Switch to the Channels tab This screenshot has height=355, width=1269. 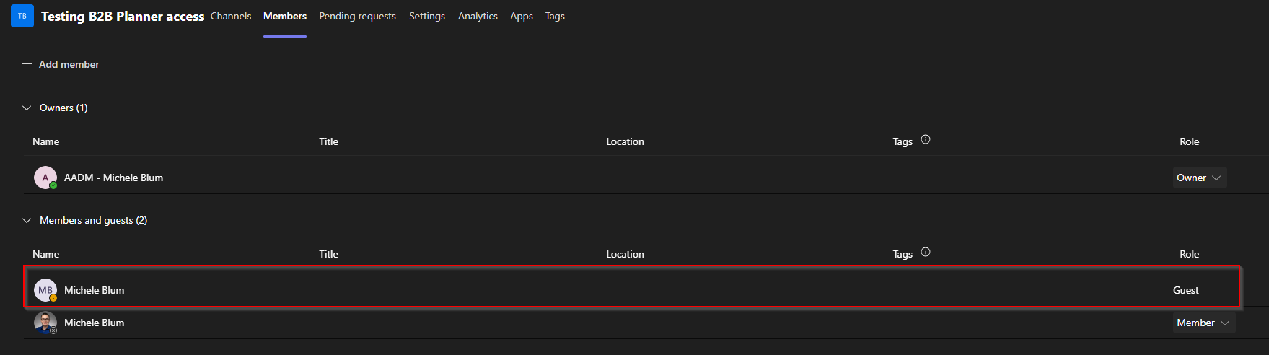click(x=231, y=16)
